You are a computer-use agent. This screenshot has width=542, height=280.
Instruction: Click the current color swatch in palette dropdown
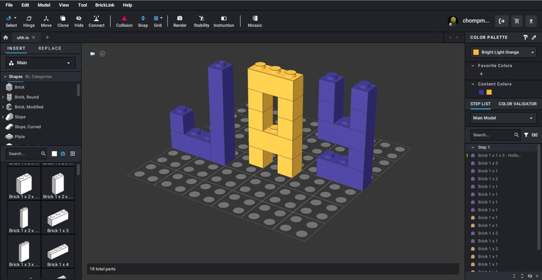click(x=476, y=52)
